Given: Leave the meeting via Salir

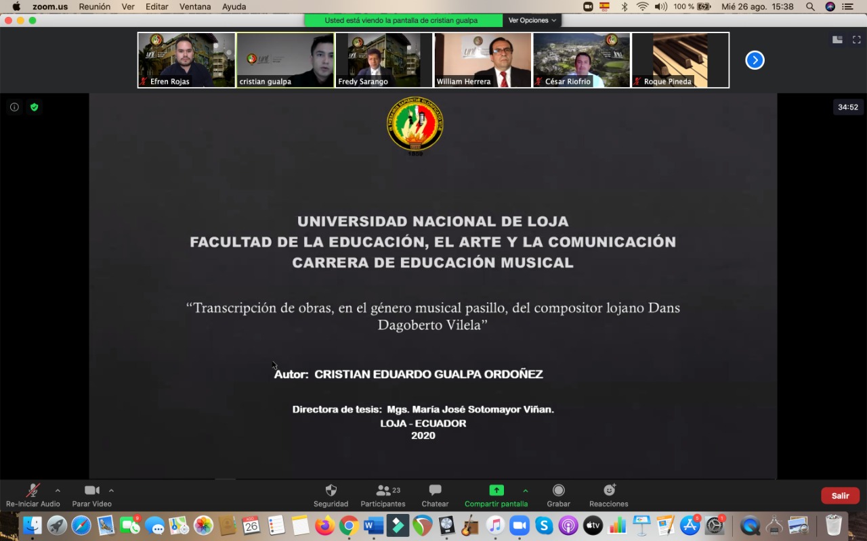Looking at the screenshot, I should point(840,495).
